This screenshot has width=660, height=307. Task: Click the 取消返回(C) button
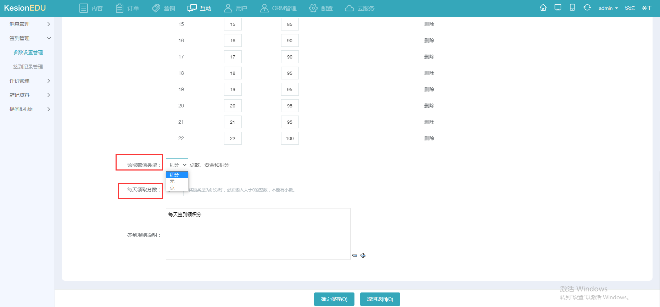click(x=380, y=299)
